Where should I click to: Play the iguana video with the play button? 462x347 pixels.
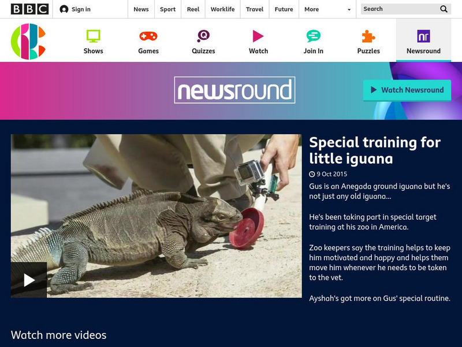(x=29, y=280)
